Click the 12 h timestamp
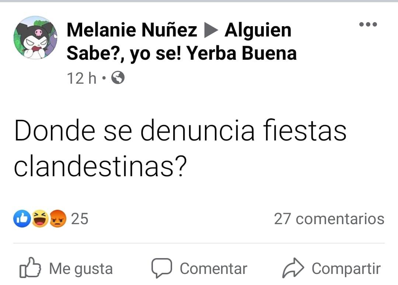This screenshot has width=398, height=285. (81, 78)
